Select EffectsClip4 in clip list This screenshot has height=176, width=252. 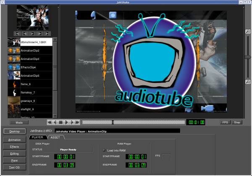30,67
